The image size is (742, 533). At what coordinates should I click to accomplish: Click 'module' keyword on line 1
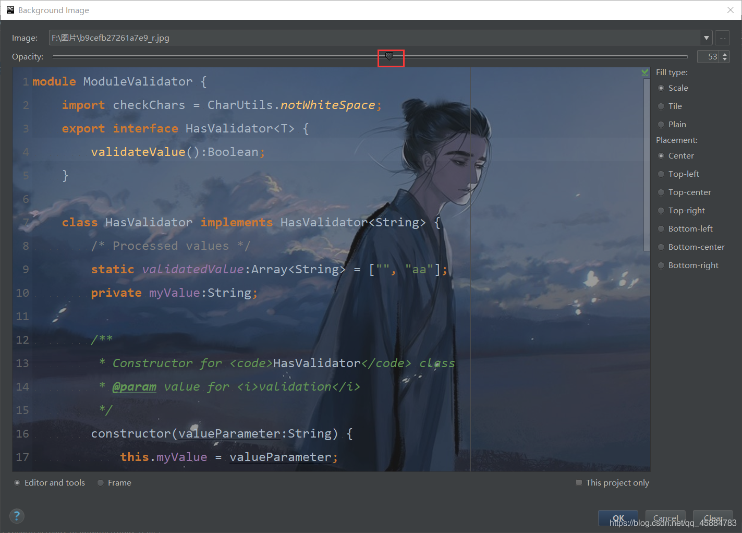[x=54, y=82]
